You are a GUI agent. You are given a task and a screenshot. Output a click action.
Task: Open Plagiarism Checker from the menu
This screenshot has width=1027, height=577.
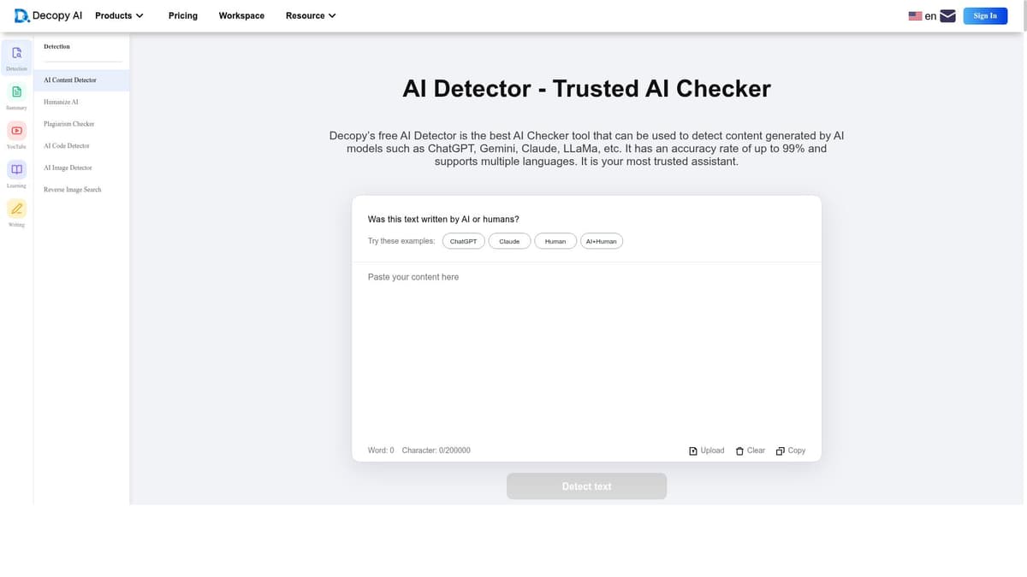(x=68, y=124)
